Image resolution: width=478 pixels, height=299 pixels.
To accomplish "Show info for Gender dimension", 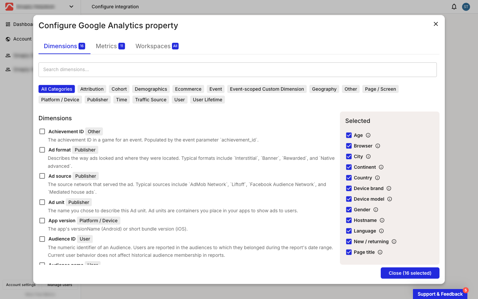I will (376, 210).
